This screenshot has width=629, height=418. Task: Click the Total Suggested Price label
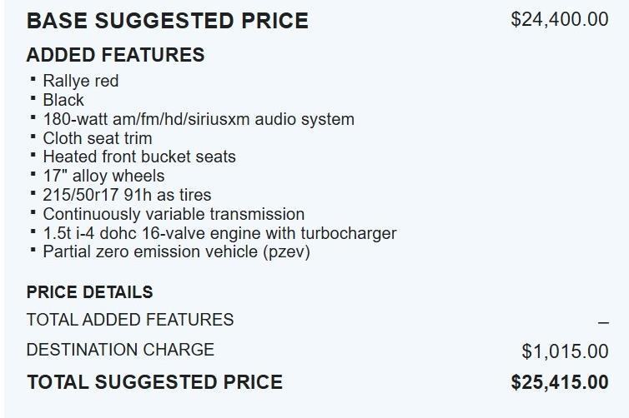pos(154,382)
